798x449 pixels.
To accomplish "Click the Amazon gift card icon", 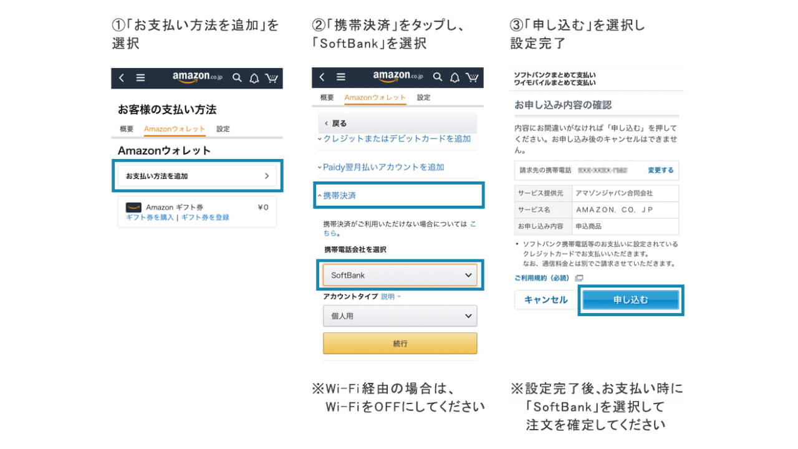I will point(133,207).
